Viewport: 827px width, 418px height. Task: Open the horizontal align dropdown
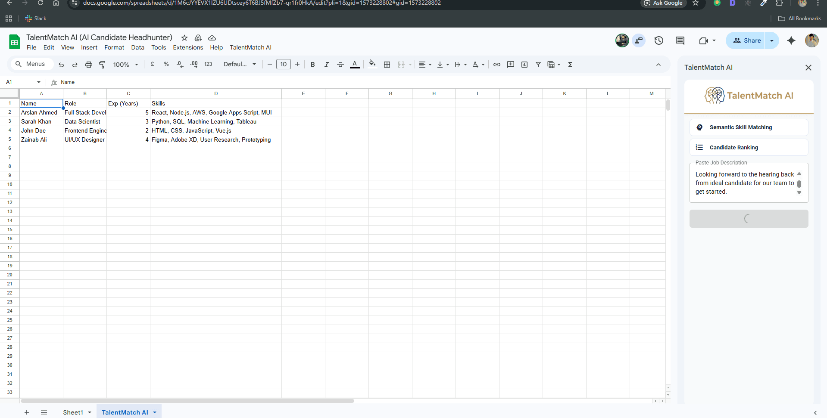pyautogui.click(x=425, y=65)
